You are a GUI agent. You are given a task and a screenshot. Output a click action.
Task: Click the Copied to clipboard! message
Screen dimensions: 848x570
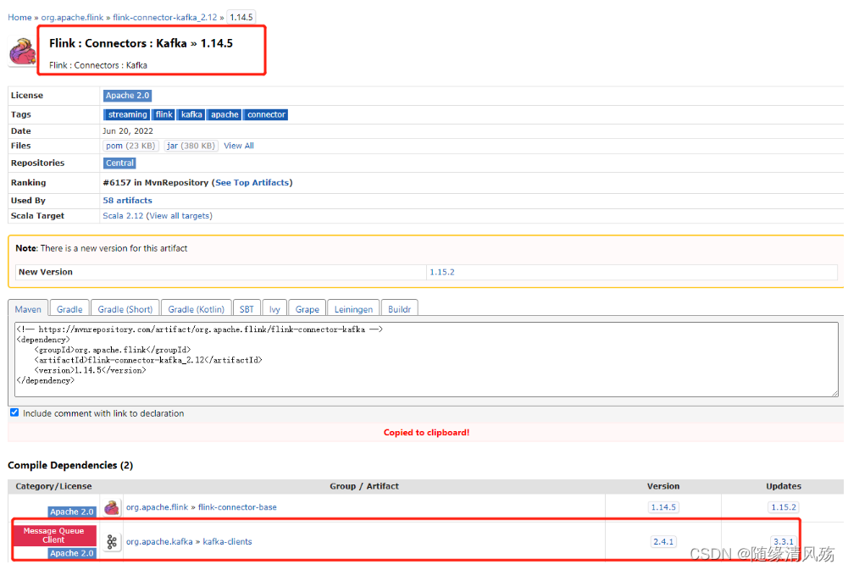[x=426, y=433]
